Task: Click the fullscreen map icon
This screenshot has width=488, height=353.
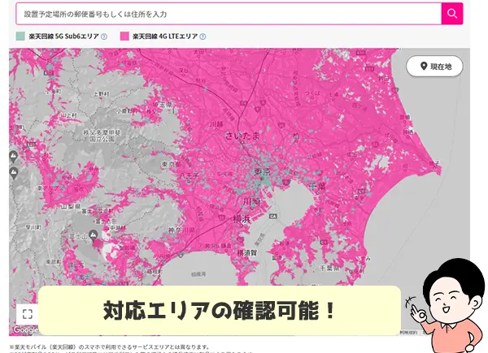Action: click(27, 313)
